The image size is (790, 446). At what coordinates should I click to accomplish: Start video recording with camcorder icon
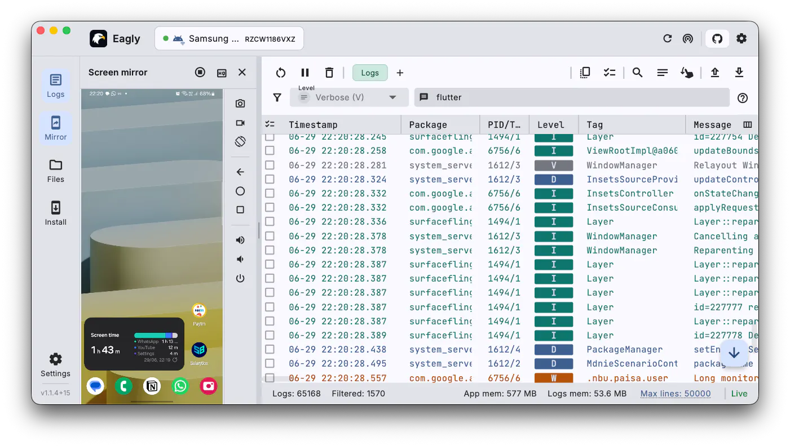[x=240, y=123]
